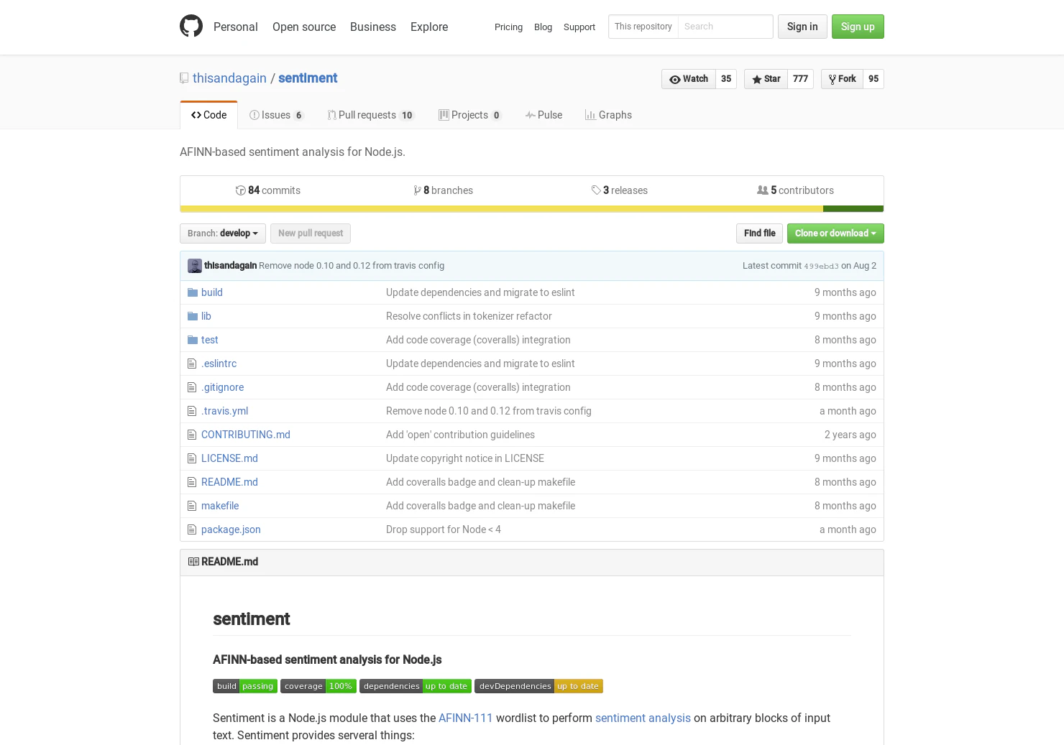Image resolution: width=1064 pixels, height=745 pixels.
Task: Open the Explore menu item
Action: click(429, 27)
